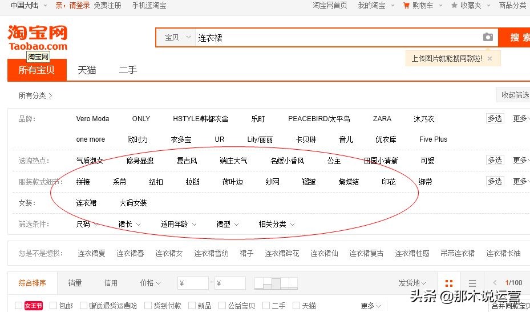Click the 亲，请登录 login link
Screen dimensions: 530x312
click(72, 5)
